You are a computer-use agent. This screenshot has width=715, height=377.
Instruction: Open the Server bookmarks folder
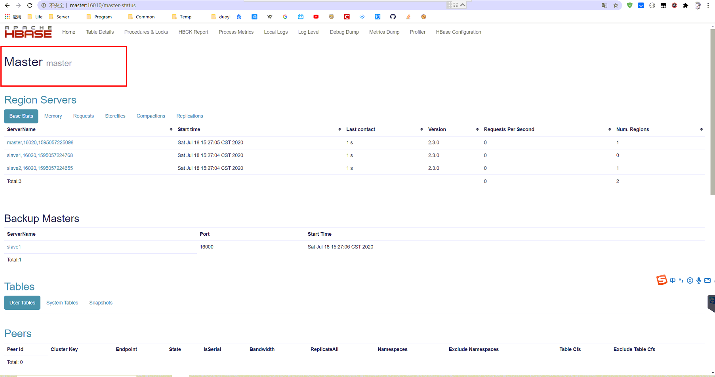coord(59,17)
